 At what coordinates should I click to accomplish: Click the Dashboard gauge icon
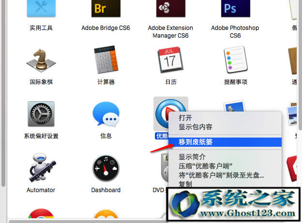coord(106,168)
